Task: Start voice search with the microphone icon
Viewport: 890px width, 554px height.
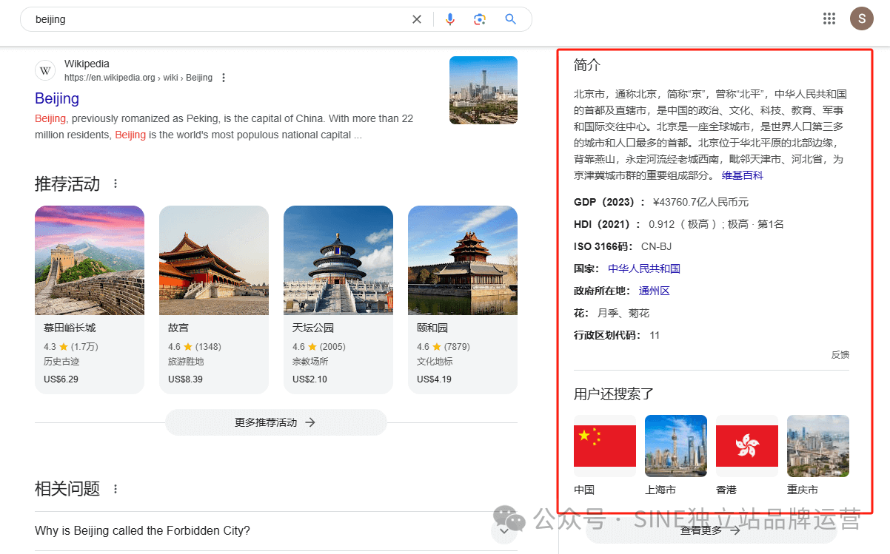Action: pos(449,19)
